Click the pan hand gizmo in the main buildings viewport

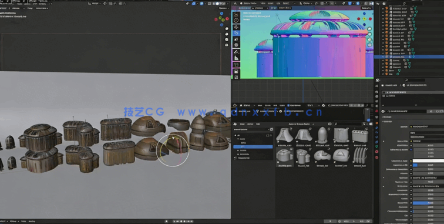pyautogui.click(x=227, y=34)
